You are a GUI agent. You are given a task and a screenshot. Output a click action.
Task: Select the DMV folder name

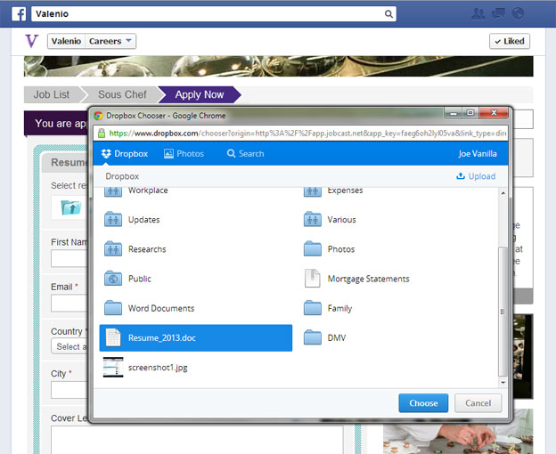[337, 338]
